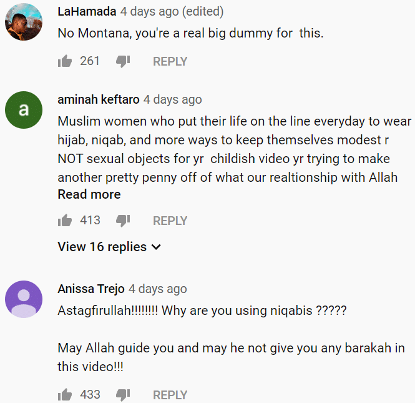The width and height of the screenshot is (415, 403).
Task: Click Anissa Trejo's 4 days ago timestamp
Action: (158, 289)
